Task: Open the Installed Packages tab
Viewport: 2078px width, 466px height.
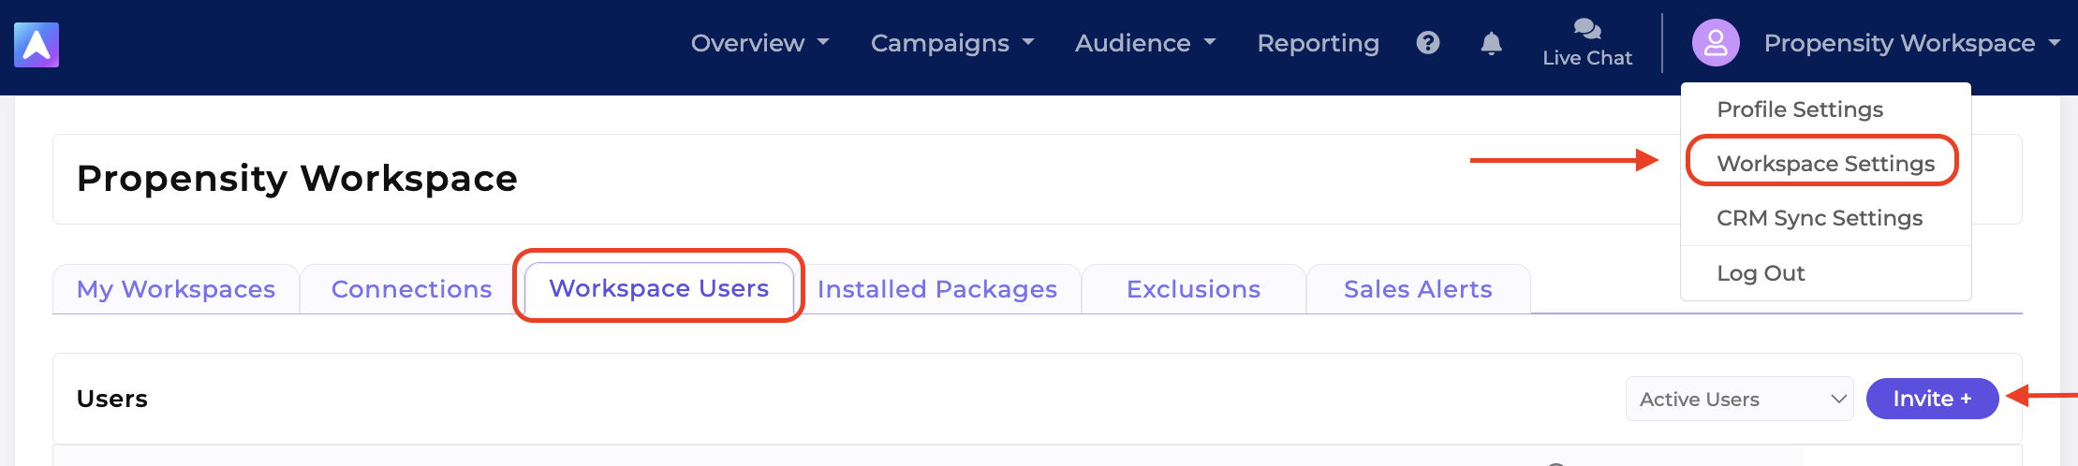Action: coord(937,289)
